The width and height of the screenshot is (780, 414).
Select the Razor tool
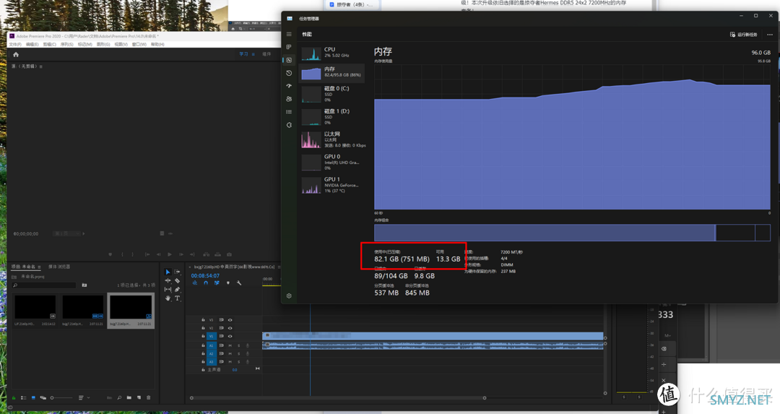(x=177, y=280)
